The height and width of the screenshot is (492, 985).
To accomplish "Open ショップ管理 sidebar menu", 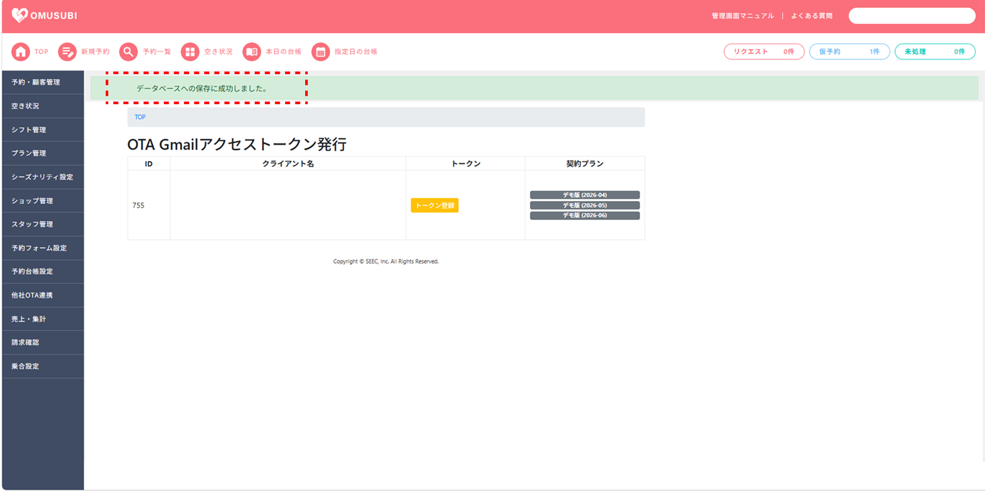I will point(43,201).
